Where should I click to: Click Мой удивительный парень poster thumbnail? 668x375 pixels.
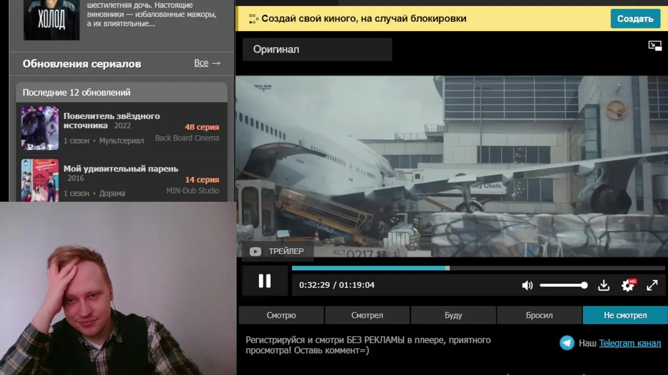(x=40, y=180)
